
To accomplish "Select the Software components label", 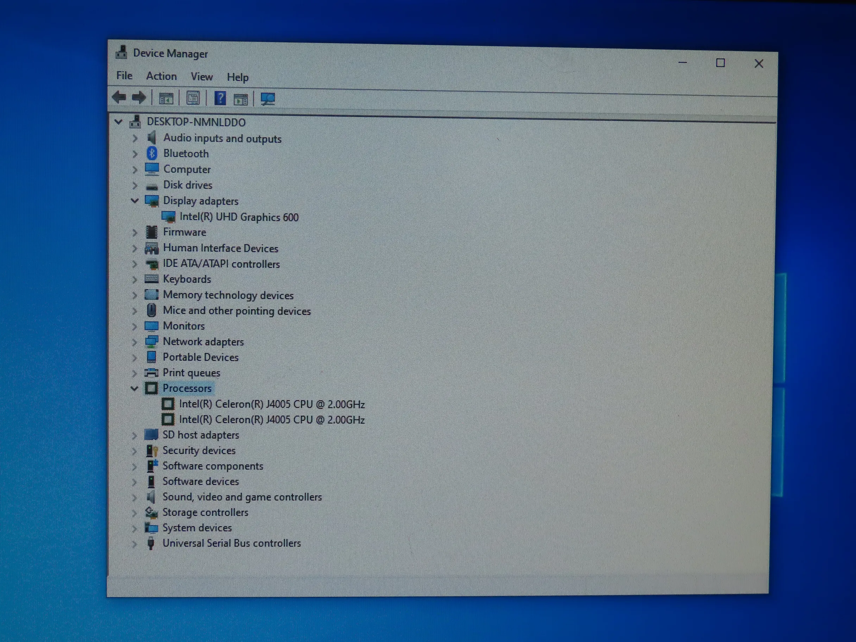I will tap(213, 466).
